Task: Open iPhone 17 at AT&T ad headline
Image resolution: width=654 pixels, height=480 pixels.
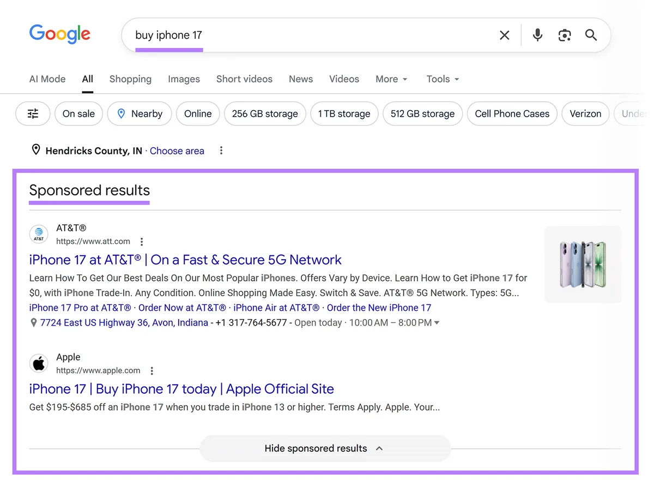Action: [x=185, y=260]
